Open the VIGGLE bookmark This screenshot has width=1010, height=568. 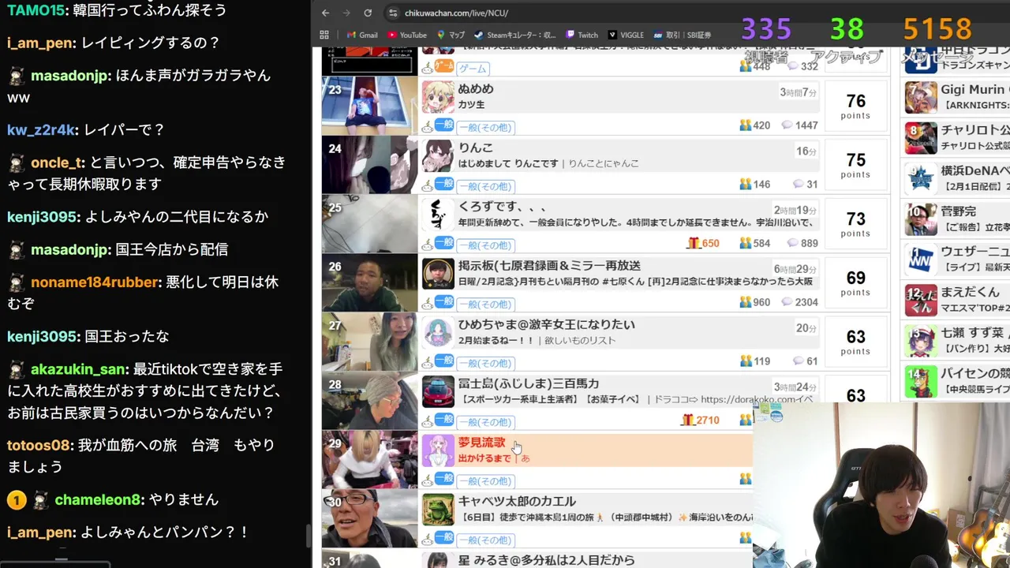[x=627, y=35]
